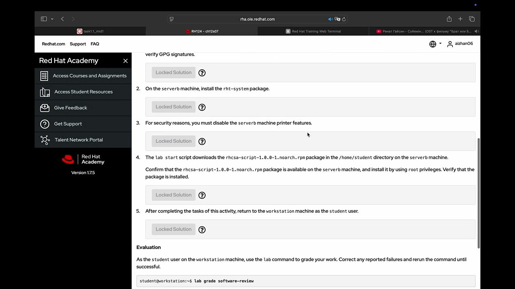Click the Version 1.7.5 text
Screen dimensions: 515x289
[83, 173]
